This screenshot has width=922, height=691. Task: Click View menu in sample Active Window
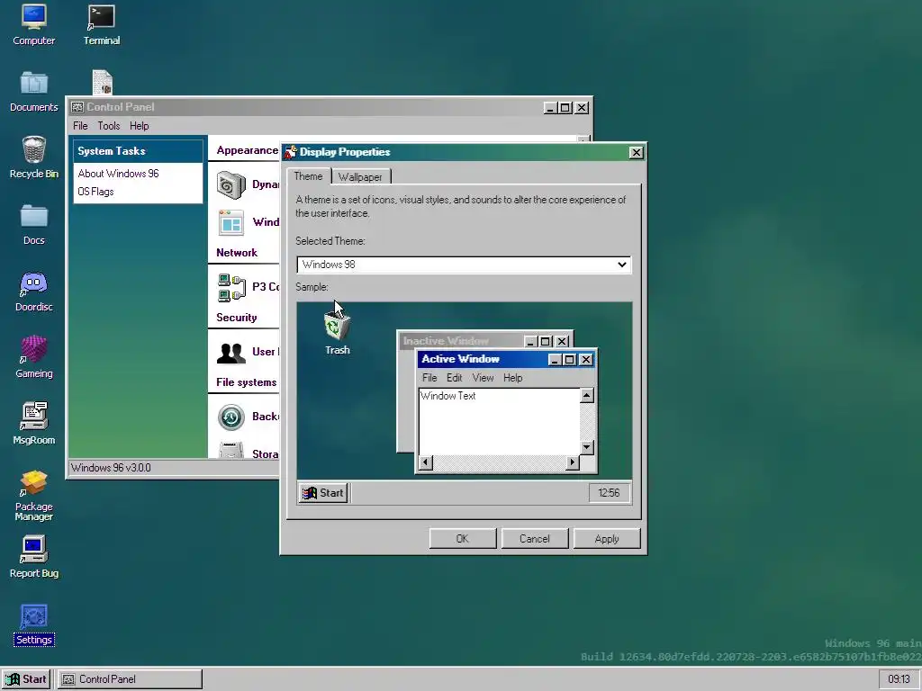point(483,378)
